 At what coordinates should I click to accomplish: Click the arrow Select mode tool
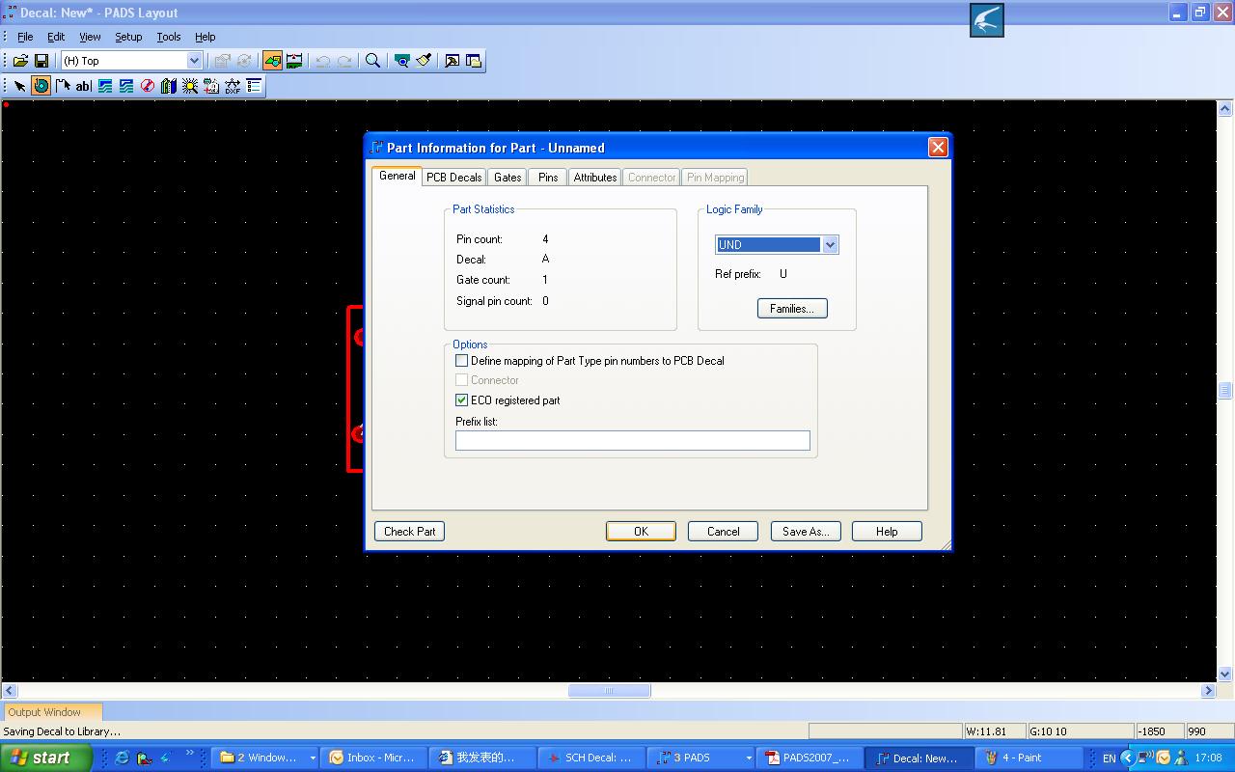[19, 86]
